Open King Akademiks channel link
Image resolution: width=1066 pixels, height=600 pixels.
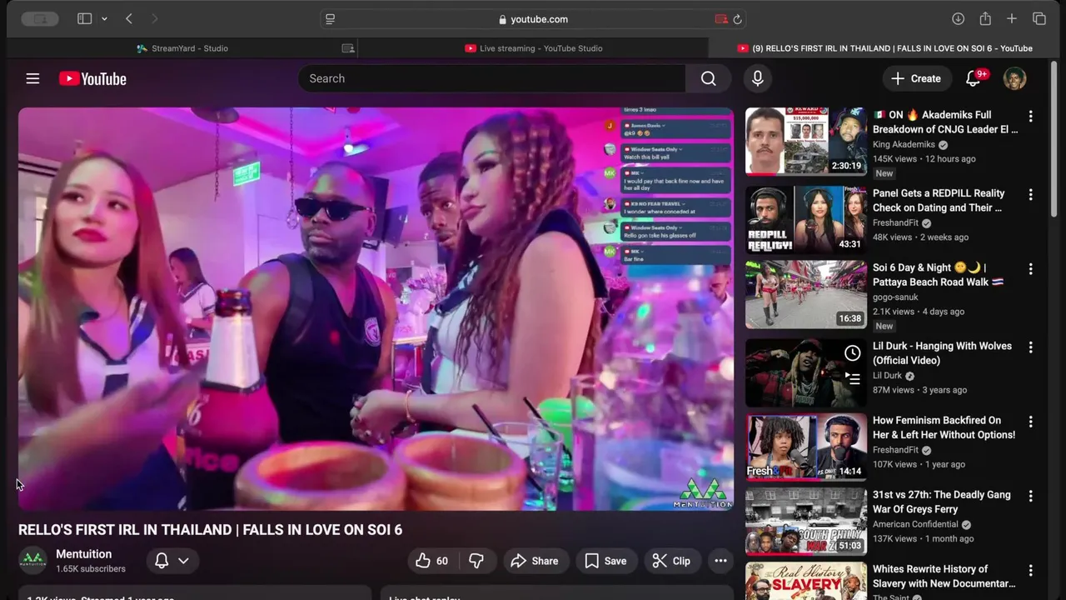(x=904, y=144)
